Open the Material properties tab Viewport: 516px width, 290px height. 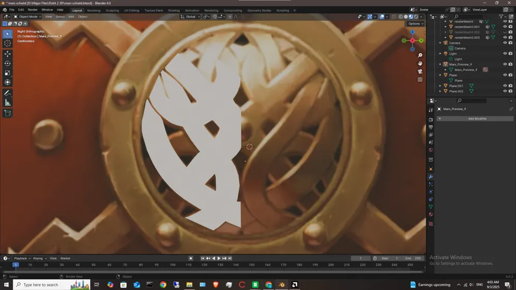(431, 214)
